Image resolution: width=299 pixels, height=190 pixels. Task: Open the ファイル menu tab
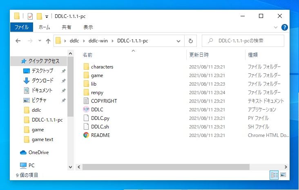click(22, 27)
